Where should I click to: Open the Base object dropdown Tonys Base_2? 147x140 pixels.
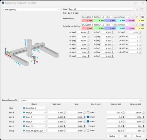(x=34, y=108)
